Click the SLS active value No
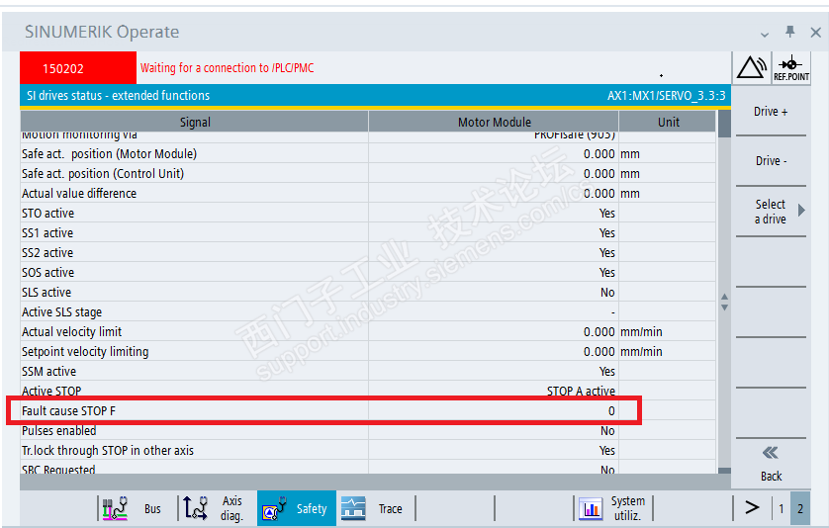Viewport: 829px width, 528px height. [x=607, y=293]
